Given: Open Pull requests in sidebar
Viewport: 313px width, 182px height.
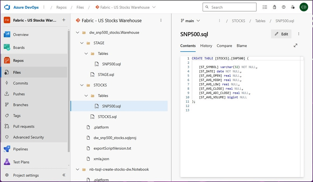Looking at the screenshot, I should click(x=24, y=126).
